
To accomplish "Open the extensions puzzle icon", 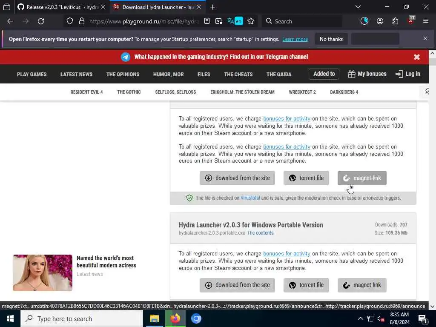I will tap(395, 21).
